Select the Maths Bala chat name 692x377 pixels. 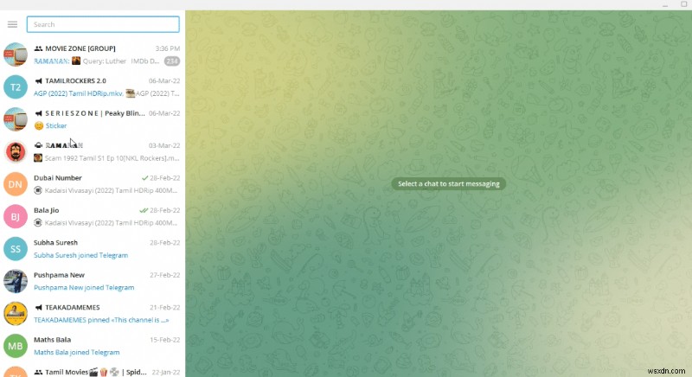[52, 340]
